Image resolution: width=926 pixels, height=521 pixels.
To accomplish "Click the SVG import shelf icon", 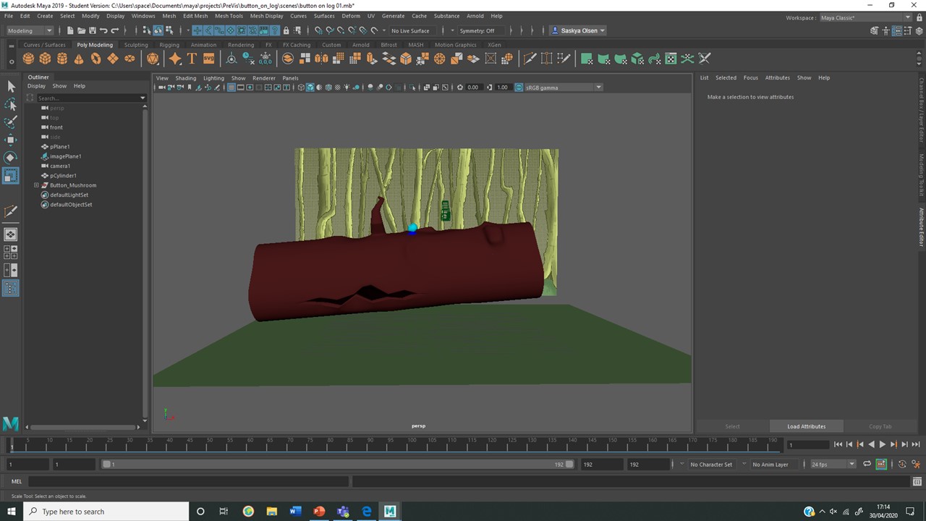I will (x=208, y=59).
